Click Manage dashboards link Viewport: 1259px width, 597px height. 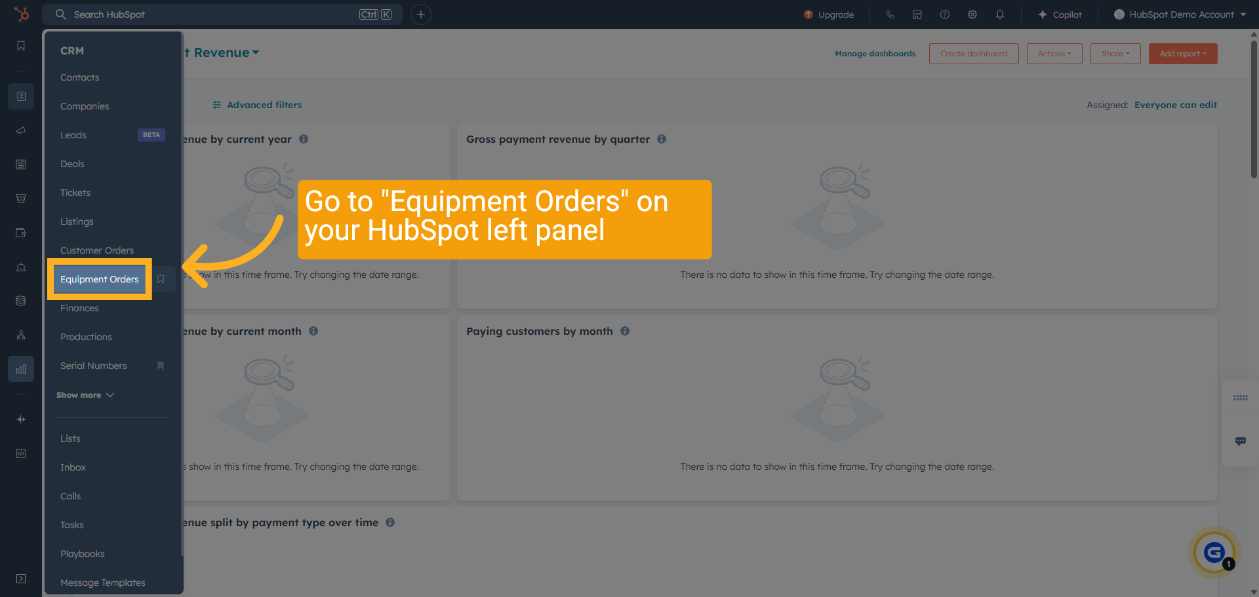pyautogui.click(x=875, y=54)
